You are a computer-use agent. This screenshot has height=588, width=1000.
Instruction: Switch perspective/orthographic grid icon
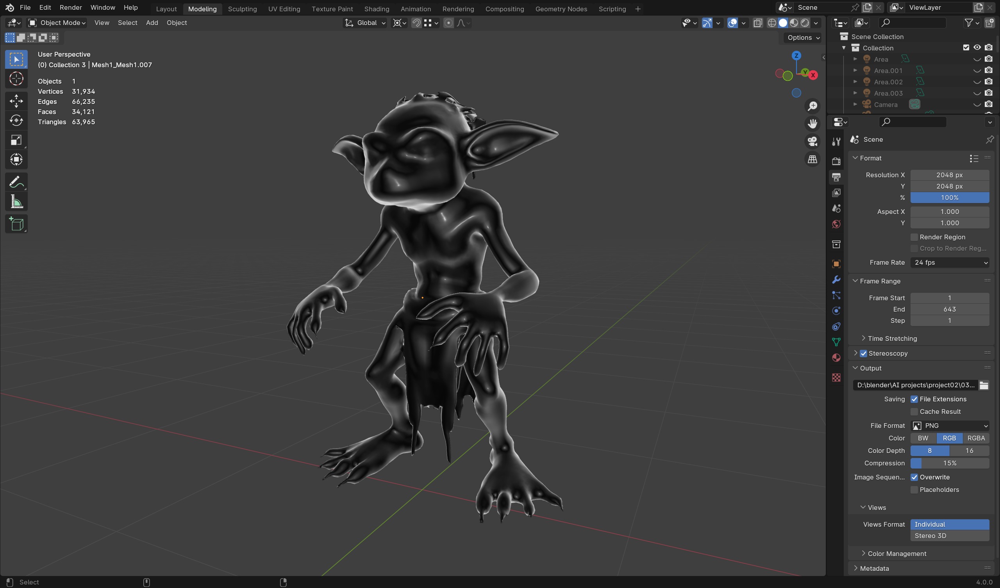[812, 160]
